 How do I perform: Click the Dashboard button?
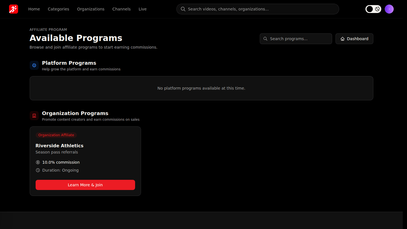point(354,39)
